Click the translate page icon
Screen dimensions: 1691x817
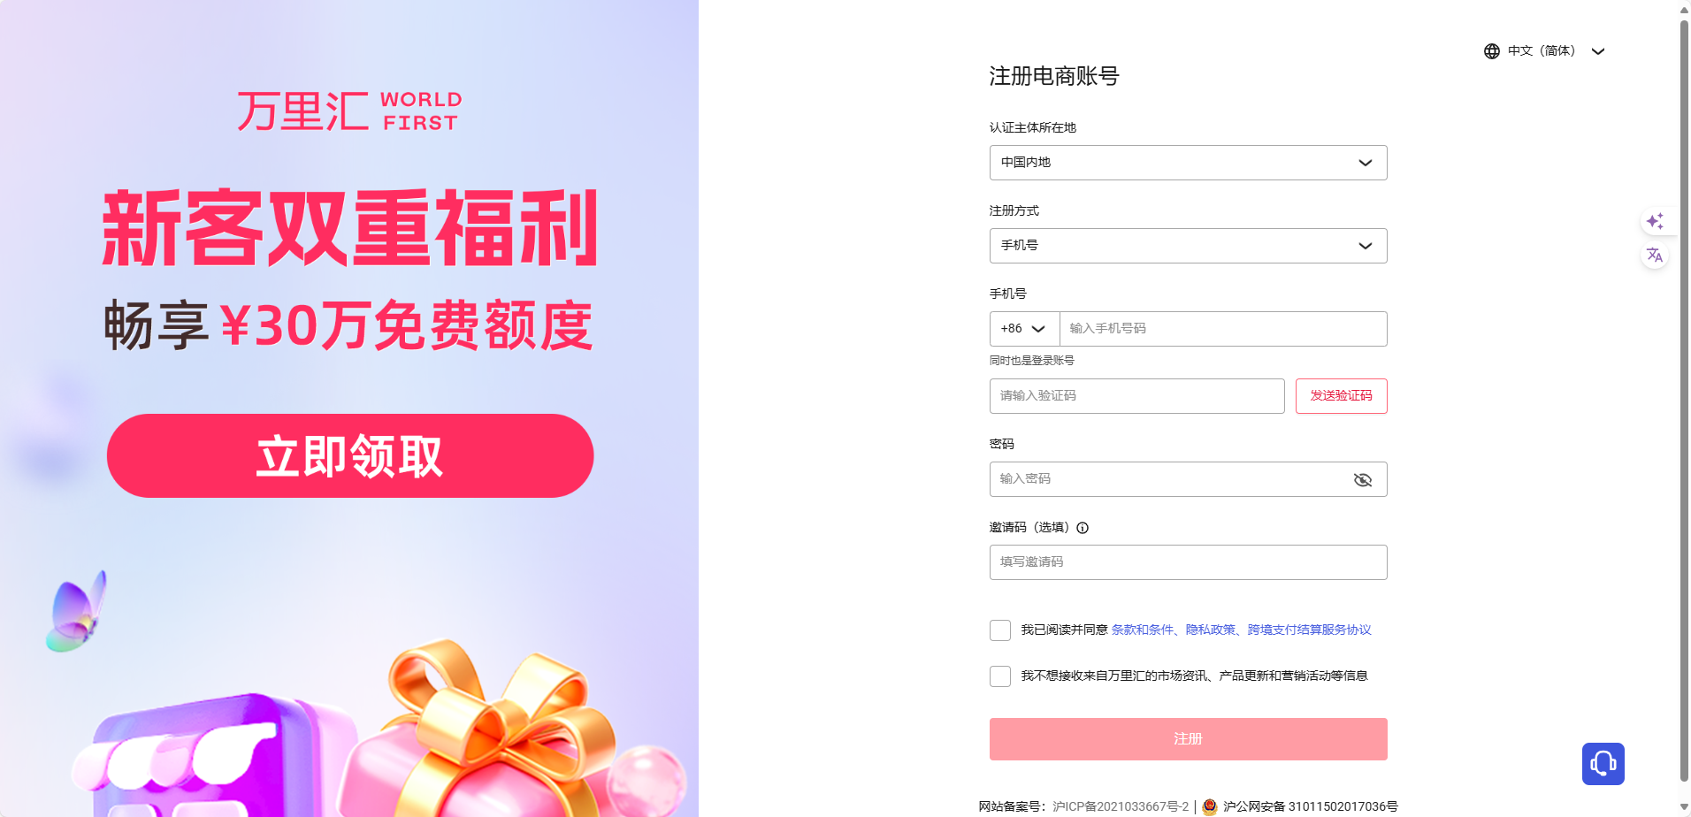(1655, 256)
